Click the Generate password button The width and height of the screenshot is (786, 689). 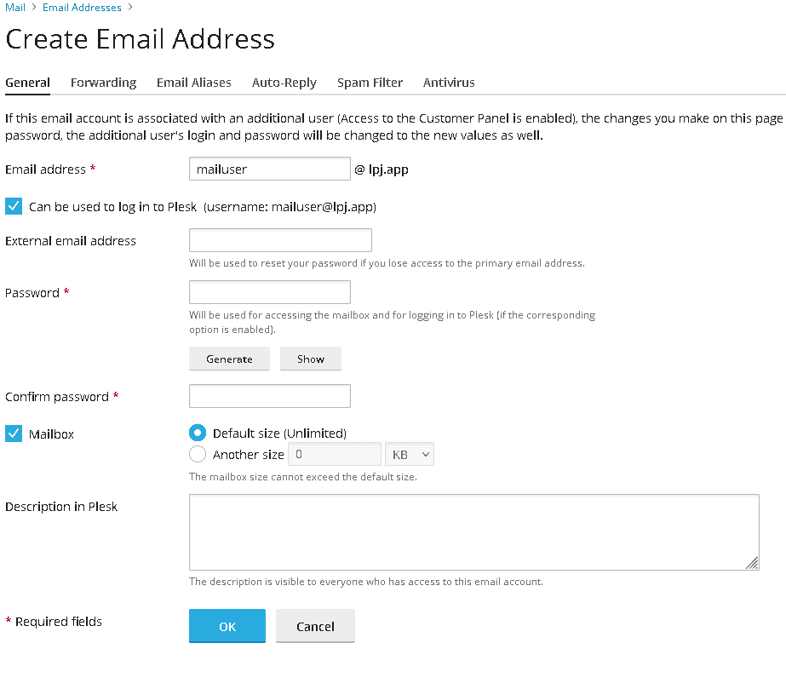tap(229, 359)
